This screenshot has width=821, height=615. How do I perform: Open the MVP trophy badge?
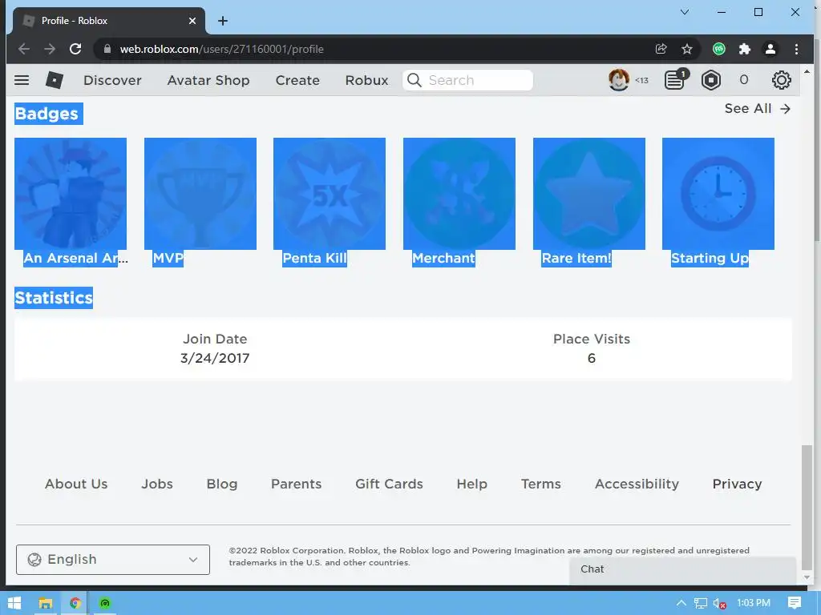pyautogui.click(x=200, y=194)
